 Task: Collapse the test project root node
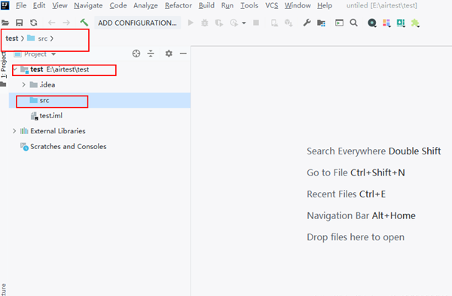click(x=15, y=69)
